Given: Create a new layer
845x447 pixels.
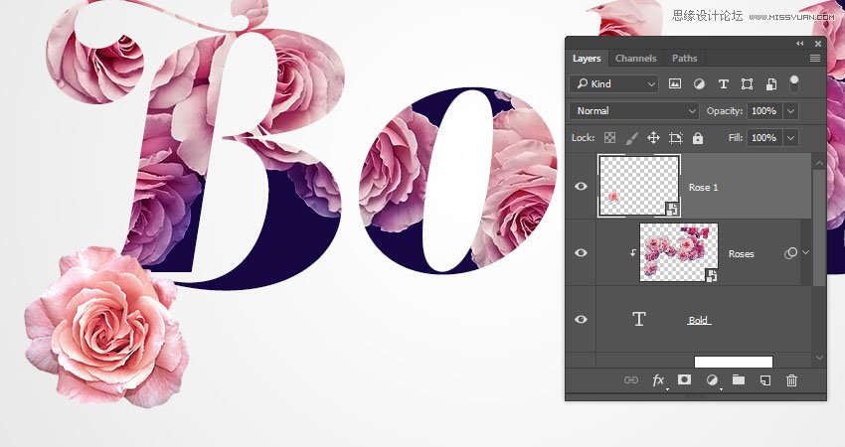Looking at the screenshot, I should [x=764, y=380].
